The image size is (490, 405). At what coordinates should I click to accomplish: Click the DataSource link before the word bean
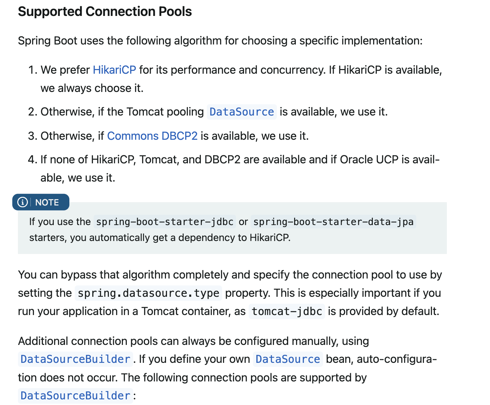click(287, 359)
